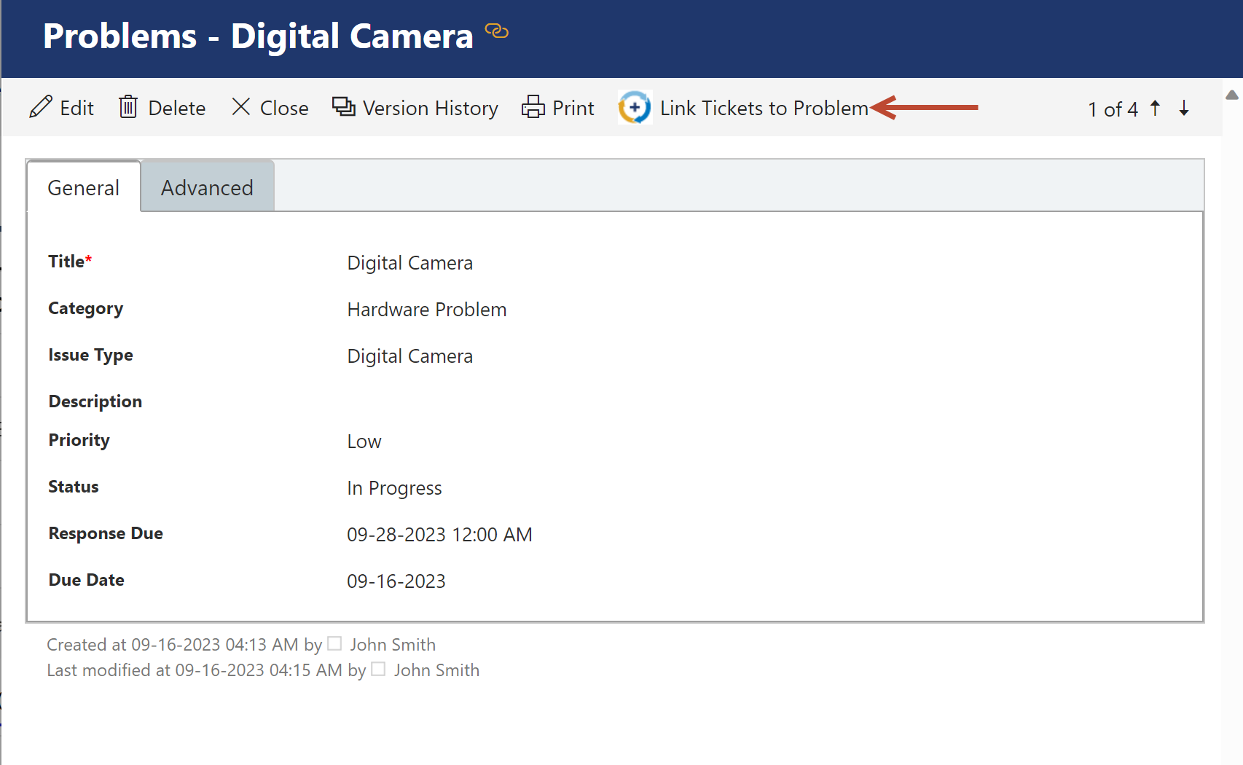Select the General tab
1243x765 pixels.
pos(83,188)
